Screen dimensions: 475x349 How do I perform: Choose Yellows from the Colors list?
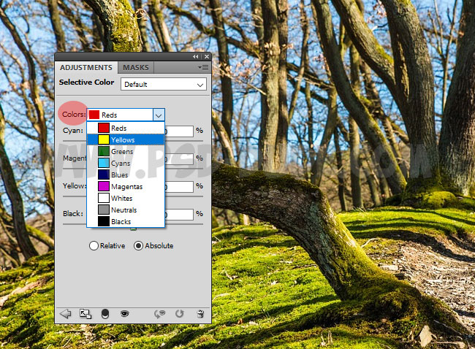(x=123, y=139)
